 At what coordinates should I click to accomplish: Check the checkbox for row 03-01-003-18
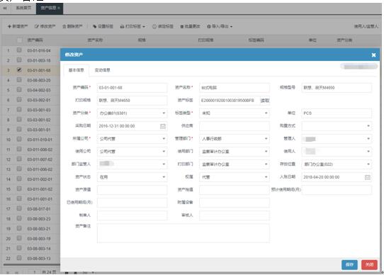pyautogui.click(x=19, y=60)
